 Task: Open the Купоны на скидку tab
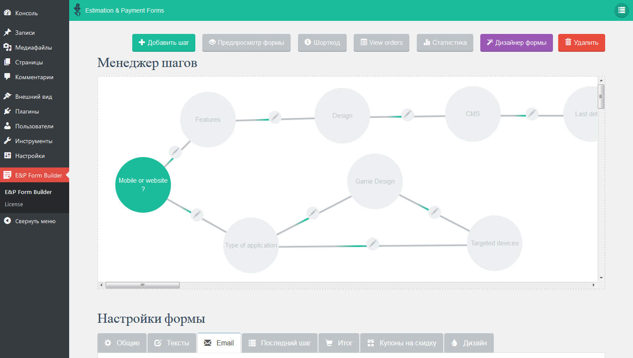pyautogui.click(x=402, y=343)
